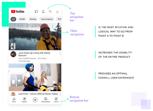Open the search magnifier icon

pyautogui.click(x=50, y=11)
